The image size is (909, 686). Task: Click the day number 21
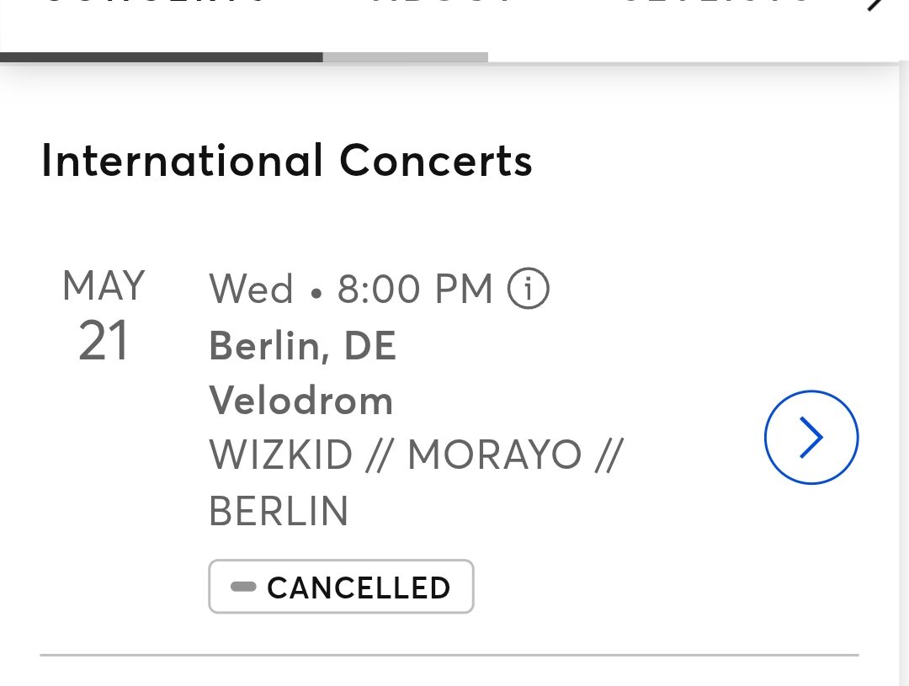(104, 342)
